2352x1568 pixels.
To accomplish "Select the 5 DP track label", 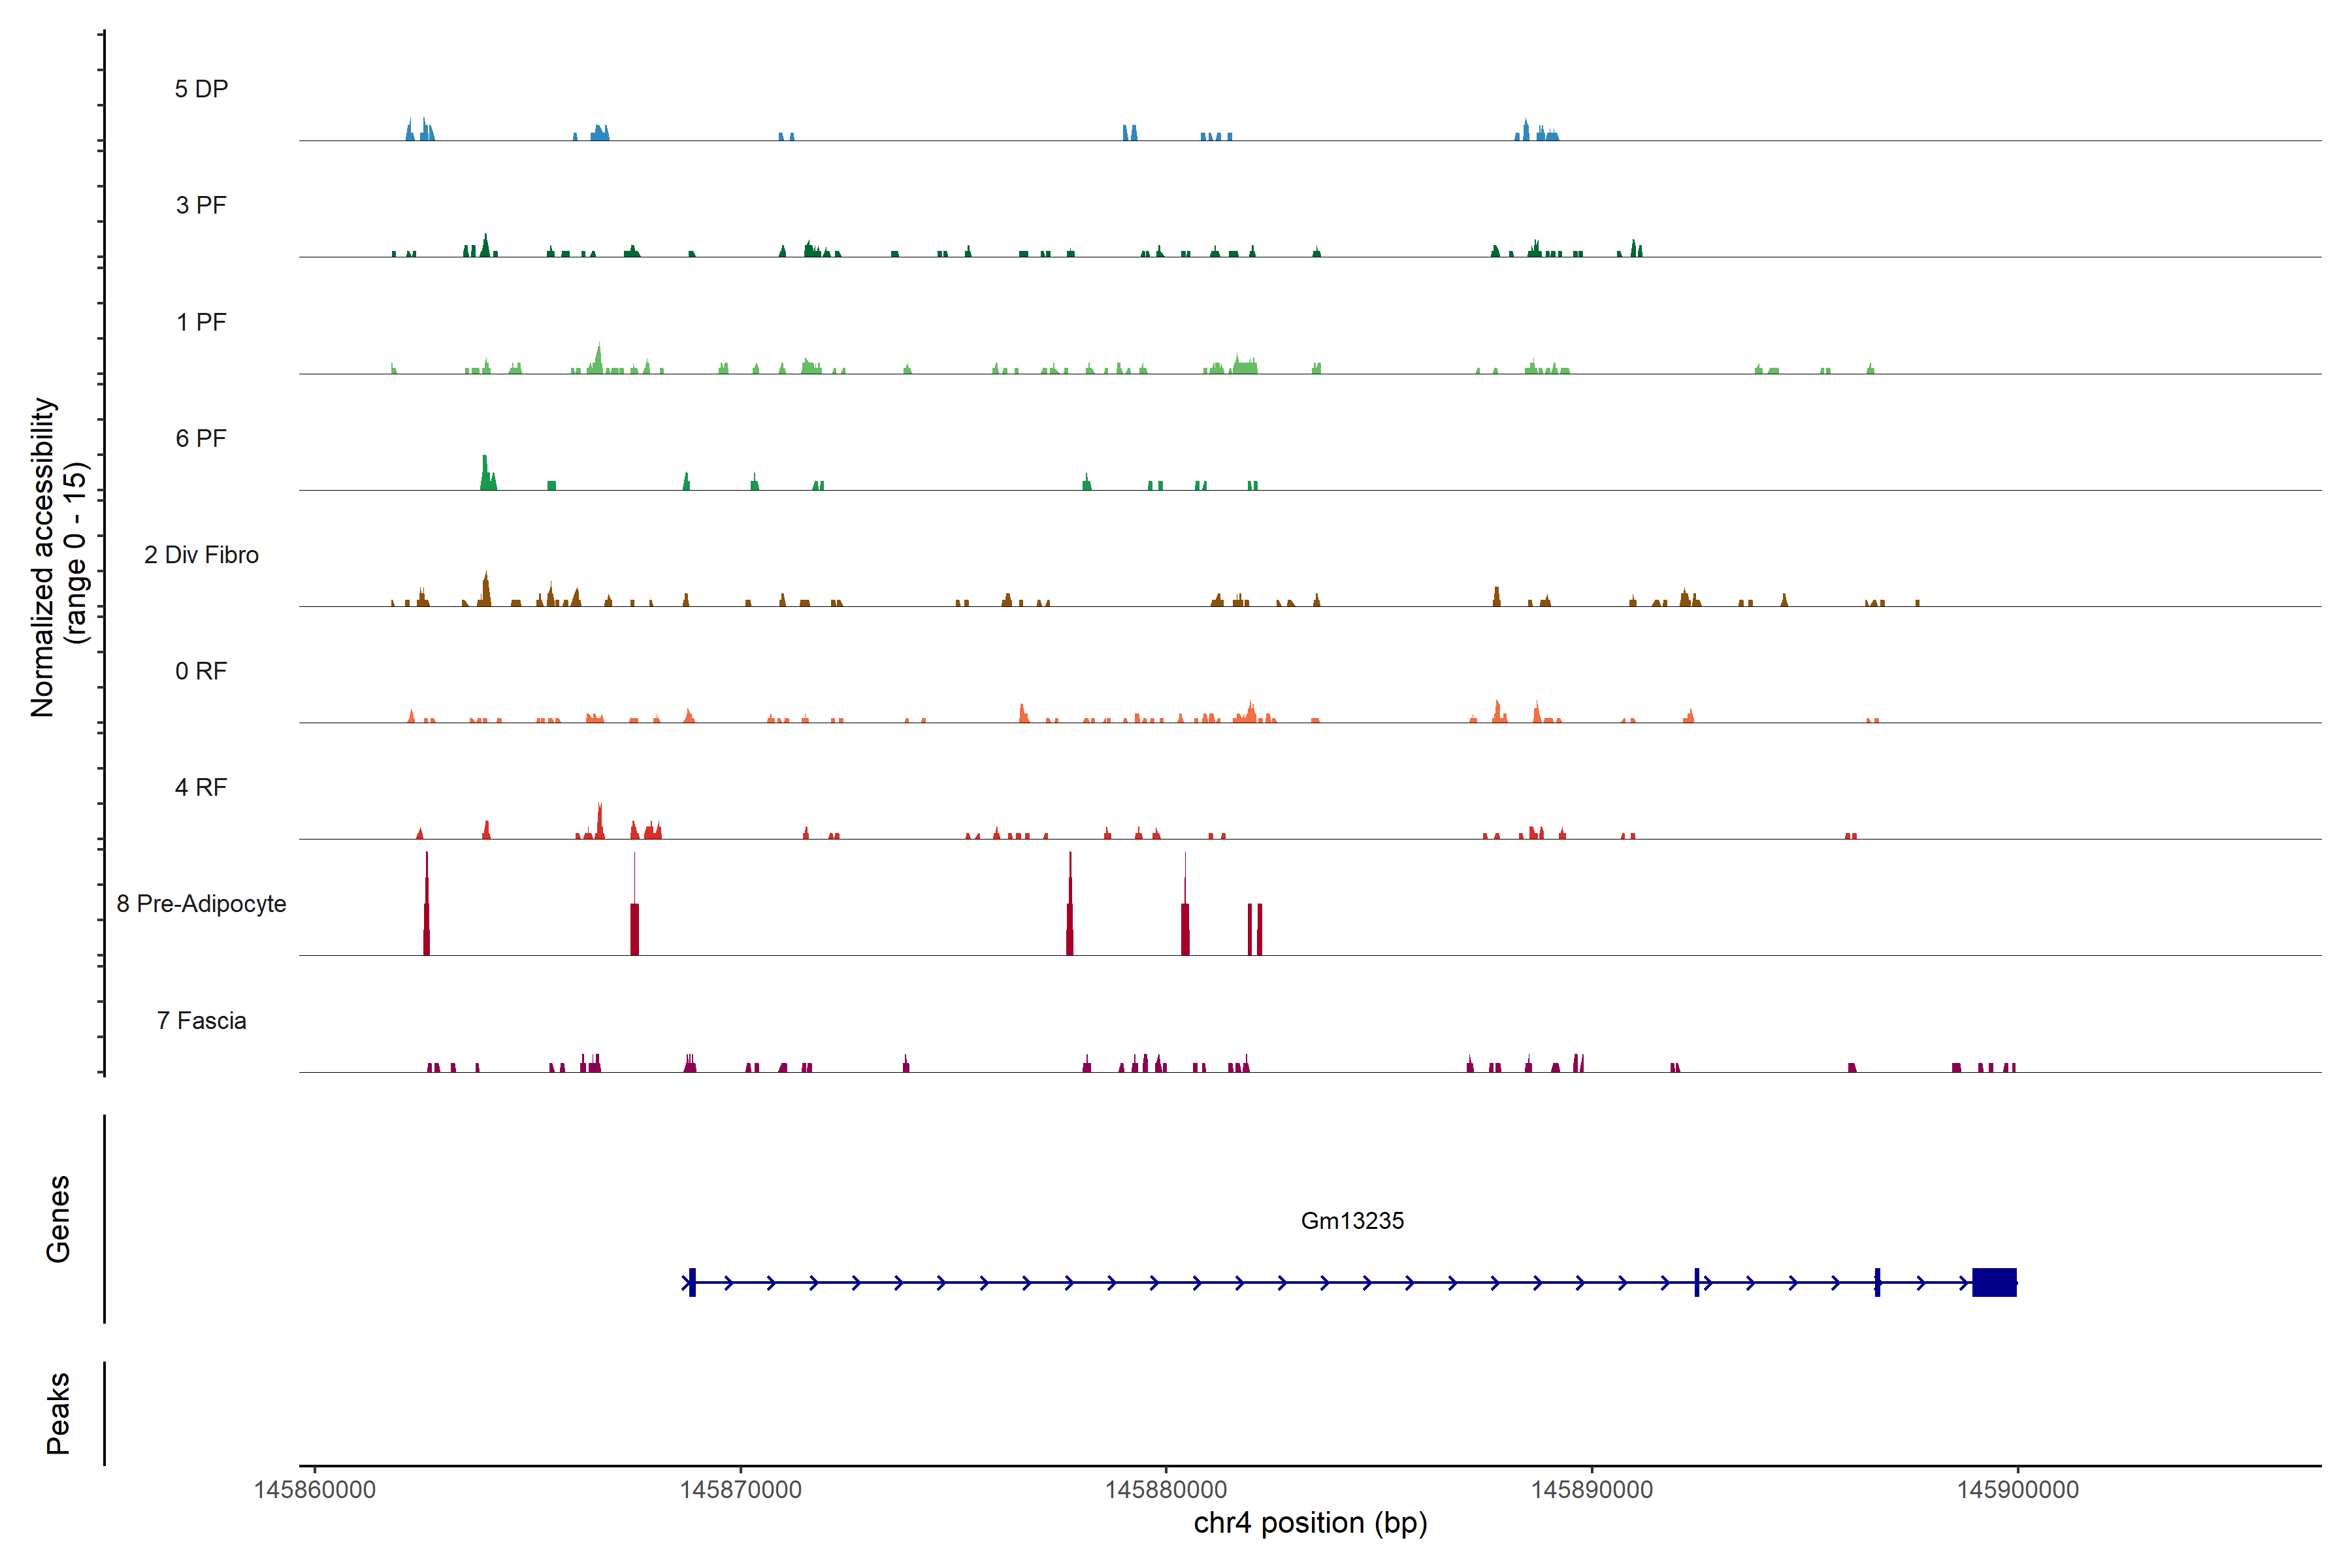I will (x=201, y=89).
